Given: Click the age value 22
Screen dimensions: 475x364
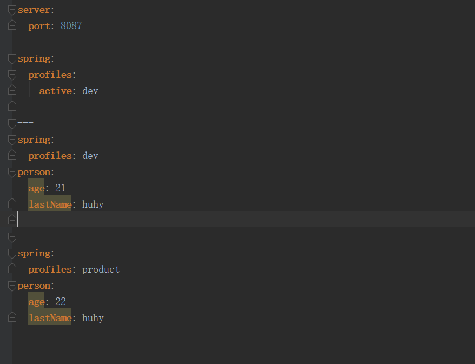Looking at the screenshot, I should [60, 302].
